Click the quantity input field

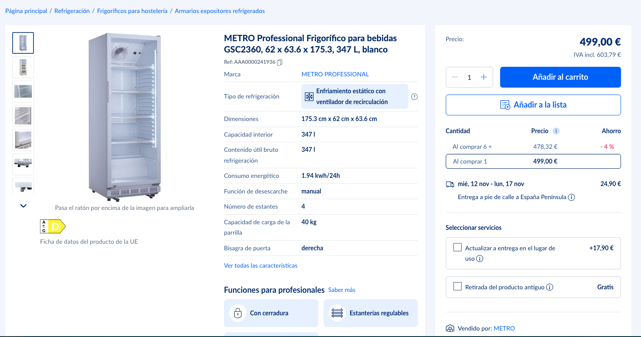[469, 77]
